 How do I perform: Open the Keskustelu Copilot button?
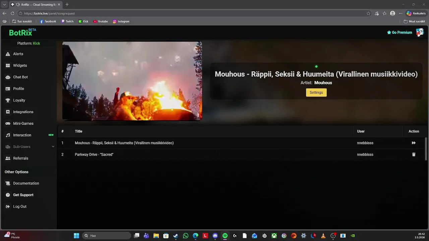(x=416, y=13)
